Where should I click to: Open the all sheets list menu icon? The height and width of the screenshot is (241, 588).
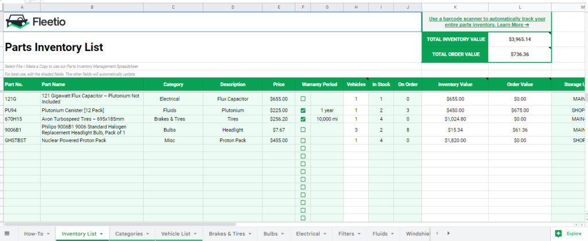point(7,234)
